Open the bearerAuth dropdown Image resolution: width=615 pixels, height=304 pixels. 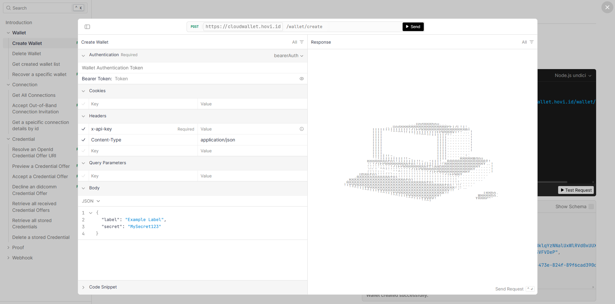288,56
